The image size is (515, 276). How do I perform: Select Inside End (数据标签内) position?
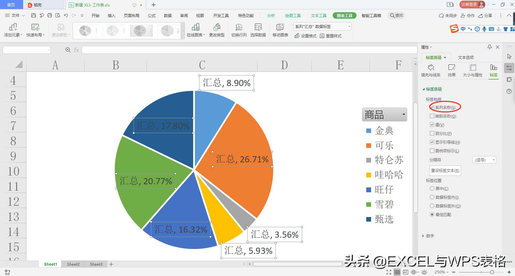tap(432, 197)
